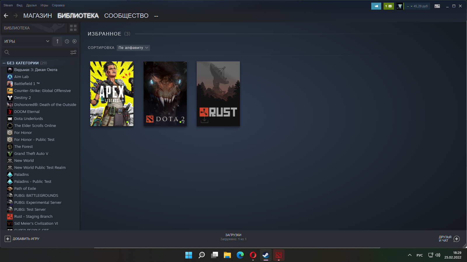The image size is (467, 262).
Task: Click Steam icon on taskbar
Action: point(266,255)
